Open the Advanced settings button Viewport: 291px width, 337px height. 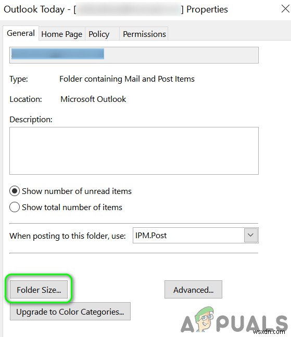pyautogui.click(x=193, y=290)
